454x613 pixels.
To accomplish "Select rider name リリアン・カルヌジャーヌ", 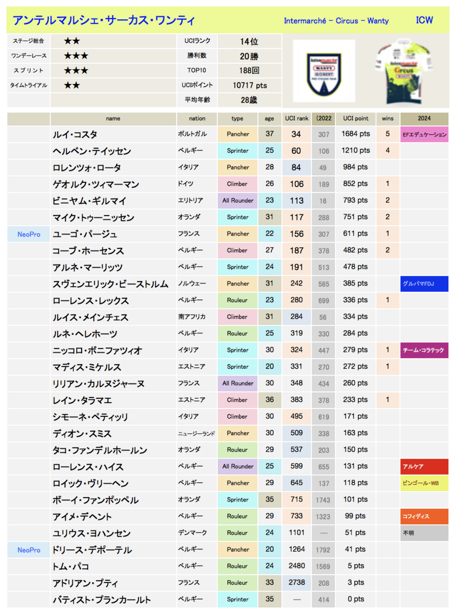I will pyautogui.click(x=99, y=384).
